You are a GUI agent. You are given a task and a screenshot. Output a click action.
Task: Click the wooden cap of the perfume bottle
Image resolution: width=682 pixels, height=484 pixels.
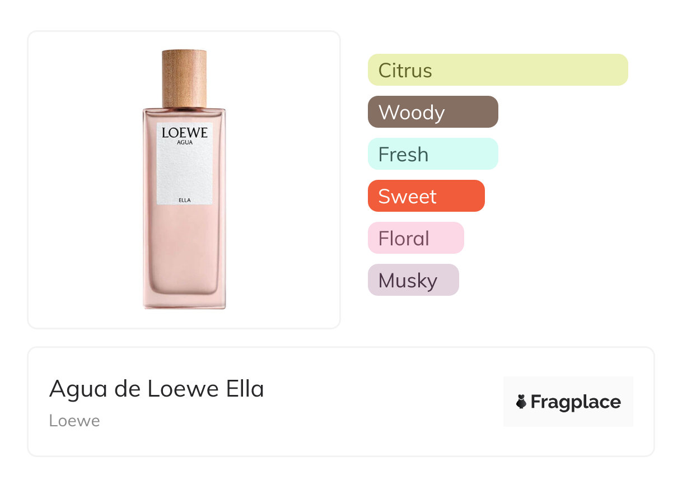click(x=184, y=78)
